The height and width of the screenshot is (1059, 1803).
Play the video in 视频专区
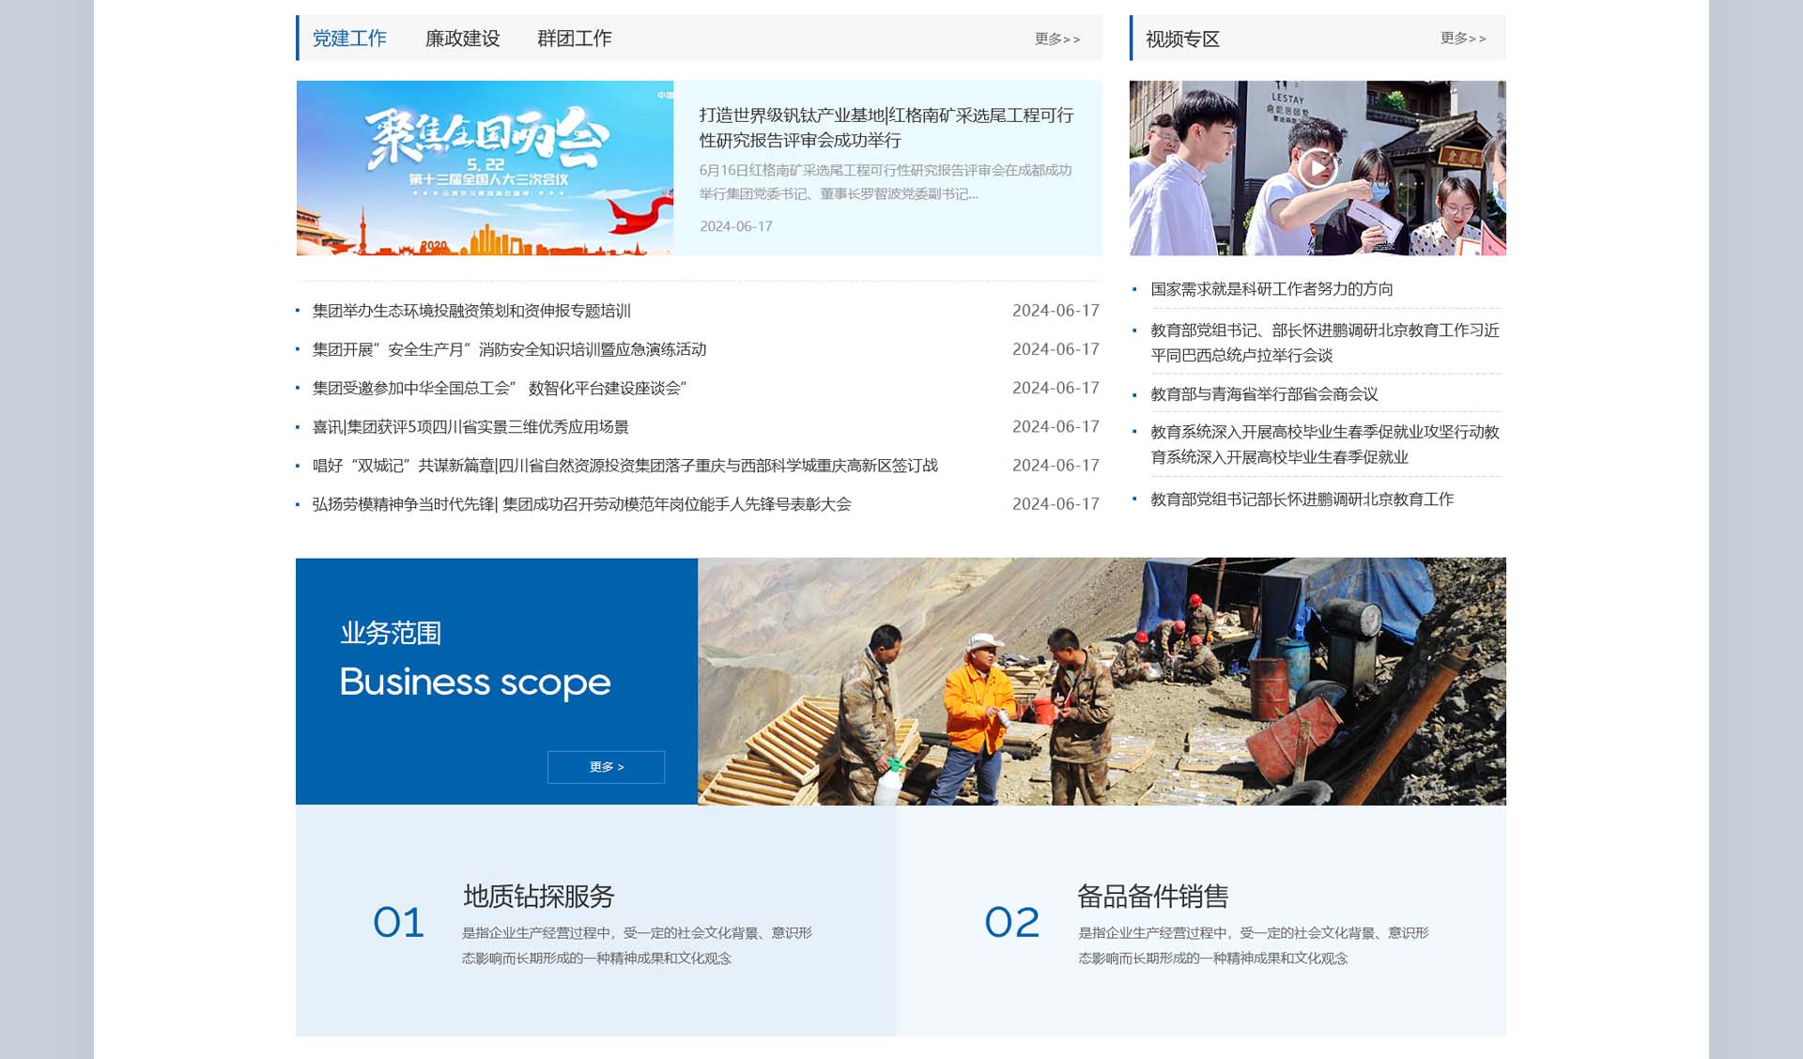pyautogui.click(x=1318, y=168)
